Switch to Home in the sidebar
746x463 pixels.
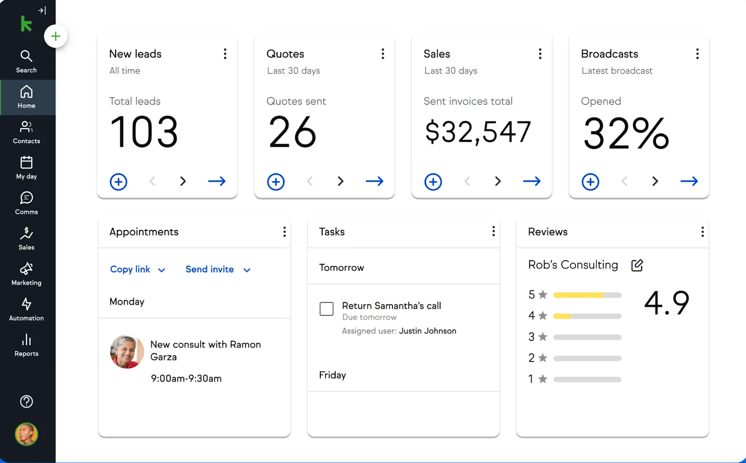(x=26, y=97)
